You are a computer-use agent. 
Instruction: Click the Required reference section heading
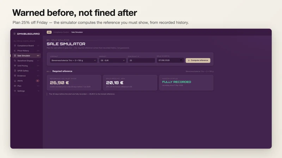pos(62,71)
